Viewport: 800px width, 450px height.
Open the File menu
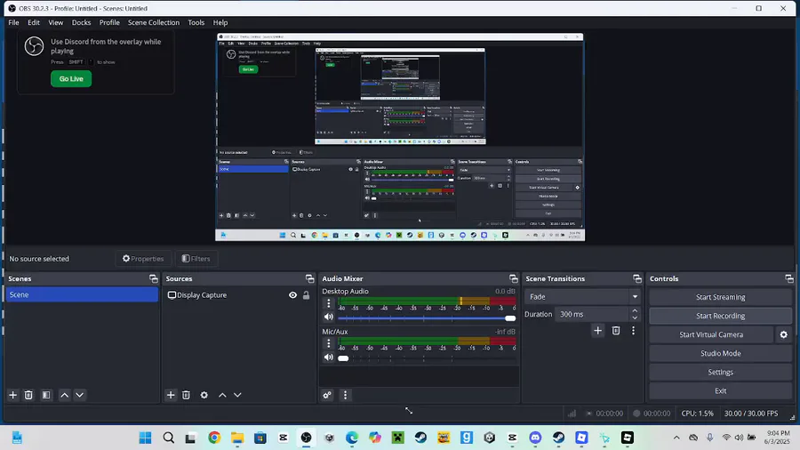[x=13, y=22]
